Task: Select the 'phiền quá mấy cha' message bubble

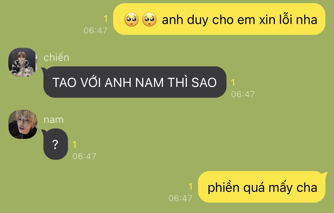Action: click(263, 187)
